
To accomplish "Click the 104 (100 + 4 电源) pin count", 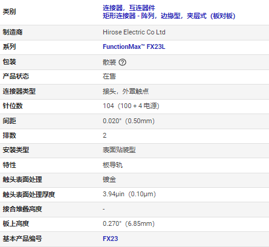I will coord(131,106).
